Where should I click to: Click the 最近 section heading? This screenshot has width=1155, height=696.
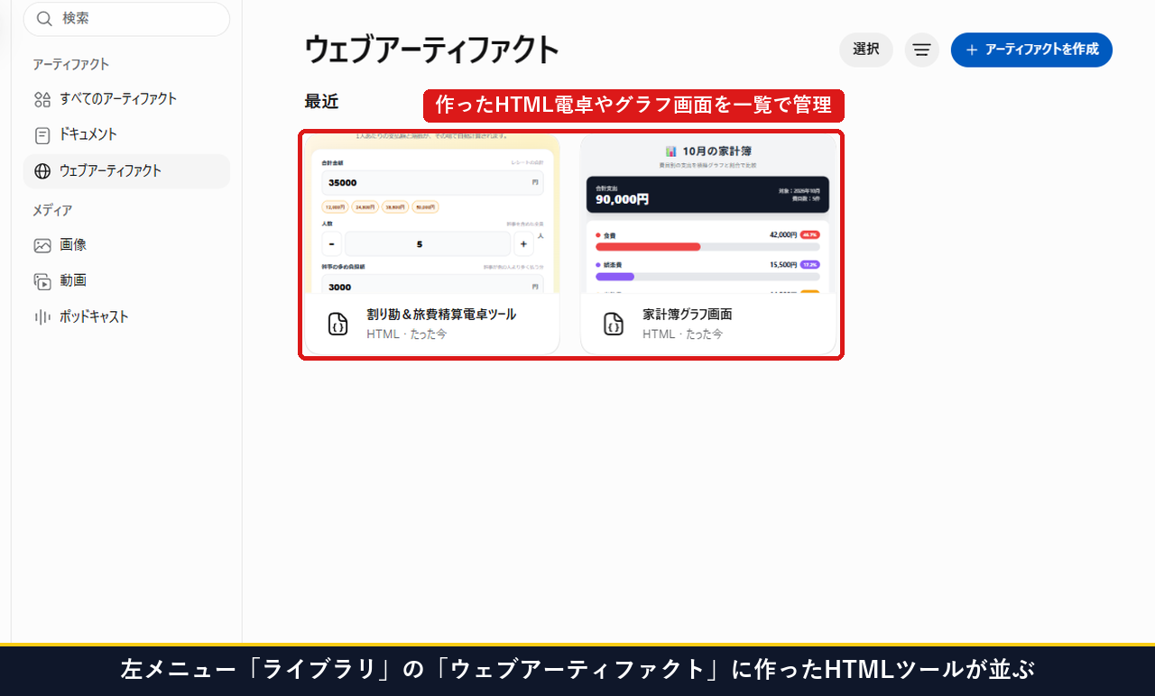coord(321,102)
